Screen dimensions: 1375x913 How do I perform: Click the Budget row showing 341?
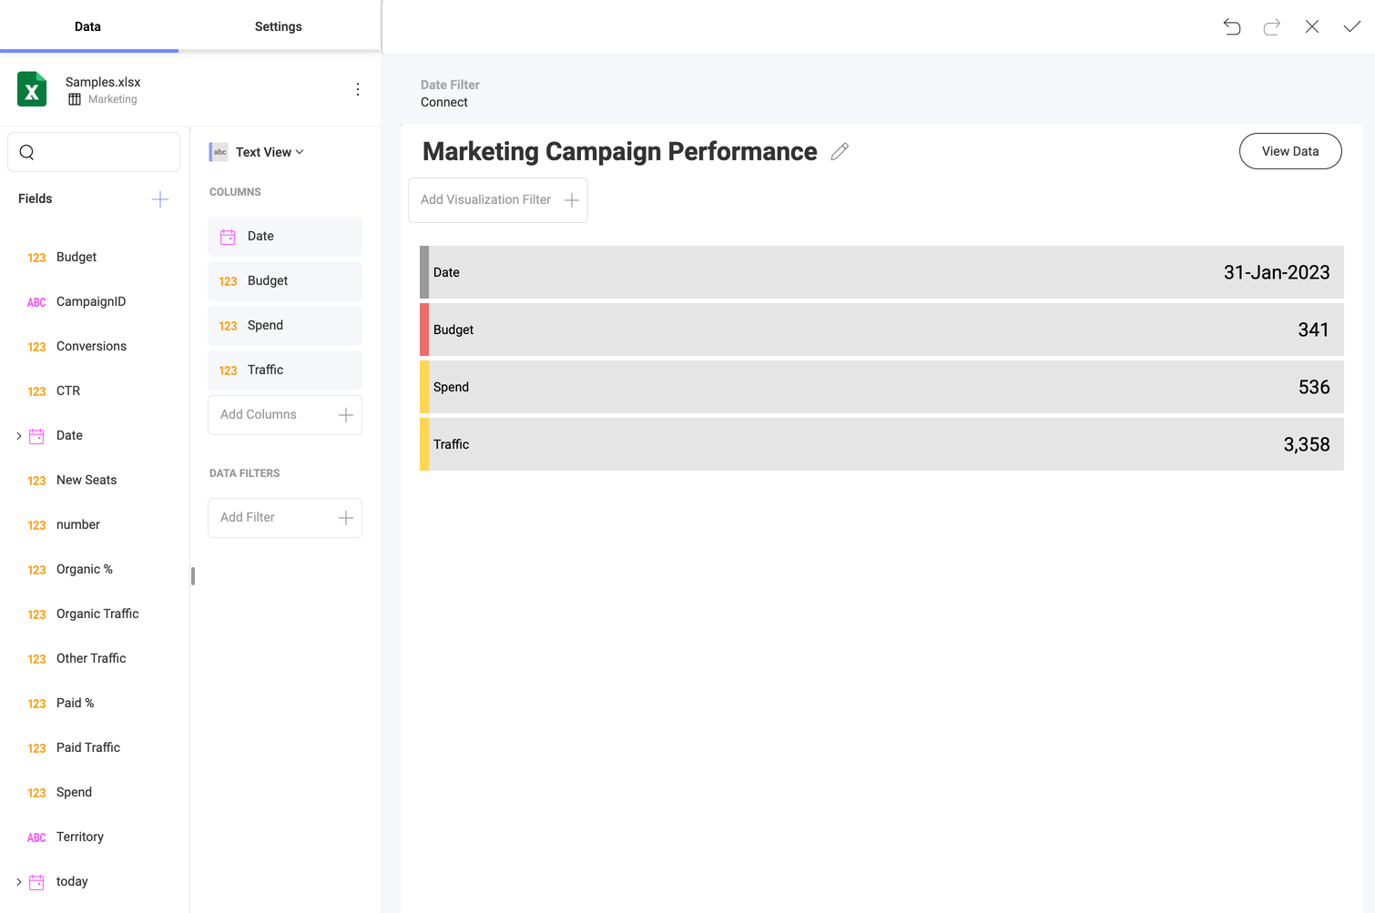881,330
